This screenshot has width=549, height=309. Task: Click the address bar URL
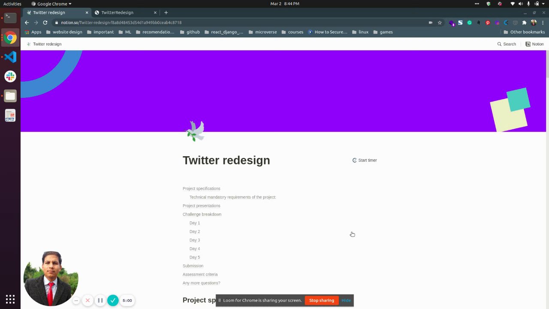121,22
